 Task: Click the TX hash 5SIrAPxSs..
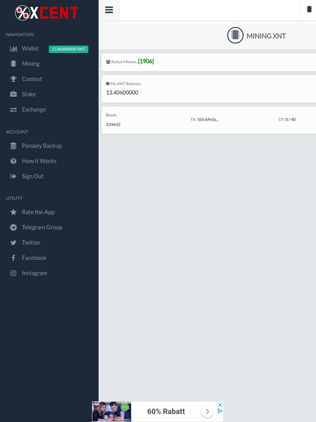click(207, 120)
